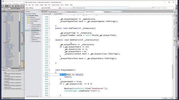
Task: Close the EnemyMove.cs tab
Action: [121, 12]
